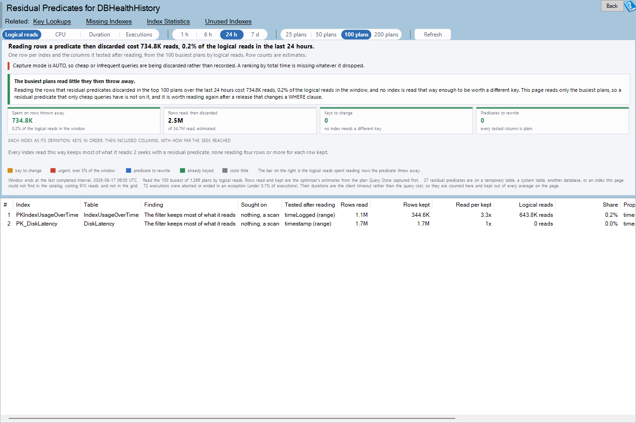Click the horizontal scrollbar at the bottom
636x423 pixels.
pos(232,418)
